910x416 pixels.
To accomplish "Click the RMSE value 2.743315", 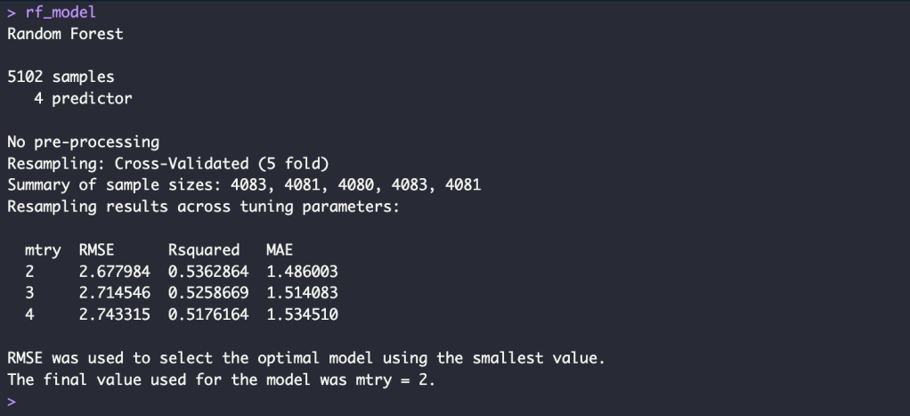I will click(114, 314).
